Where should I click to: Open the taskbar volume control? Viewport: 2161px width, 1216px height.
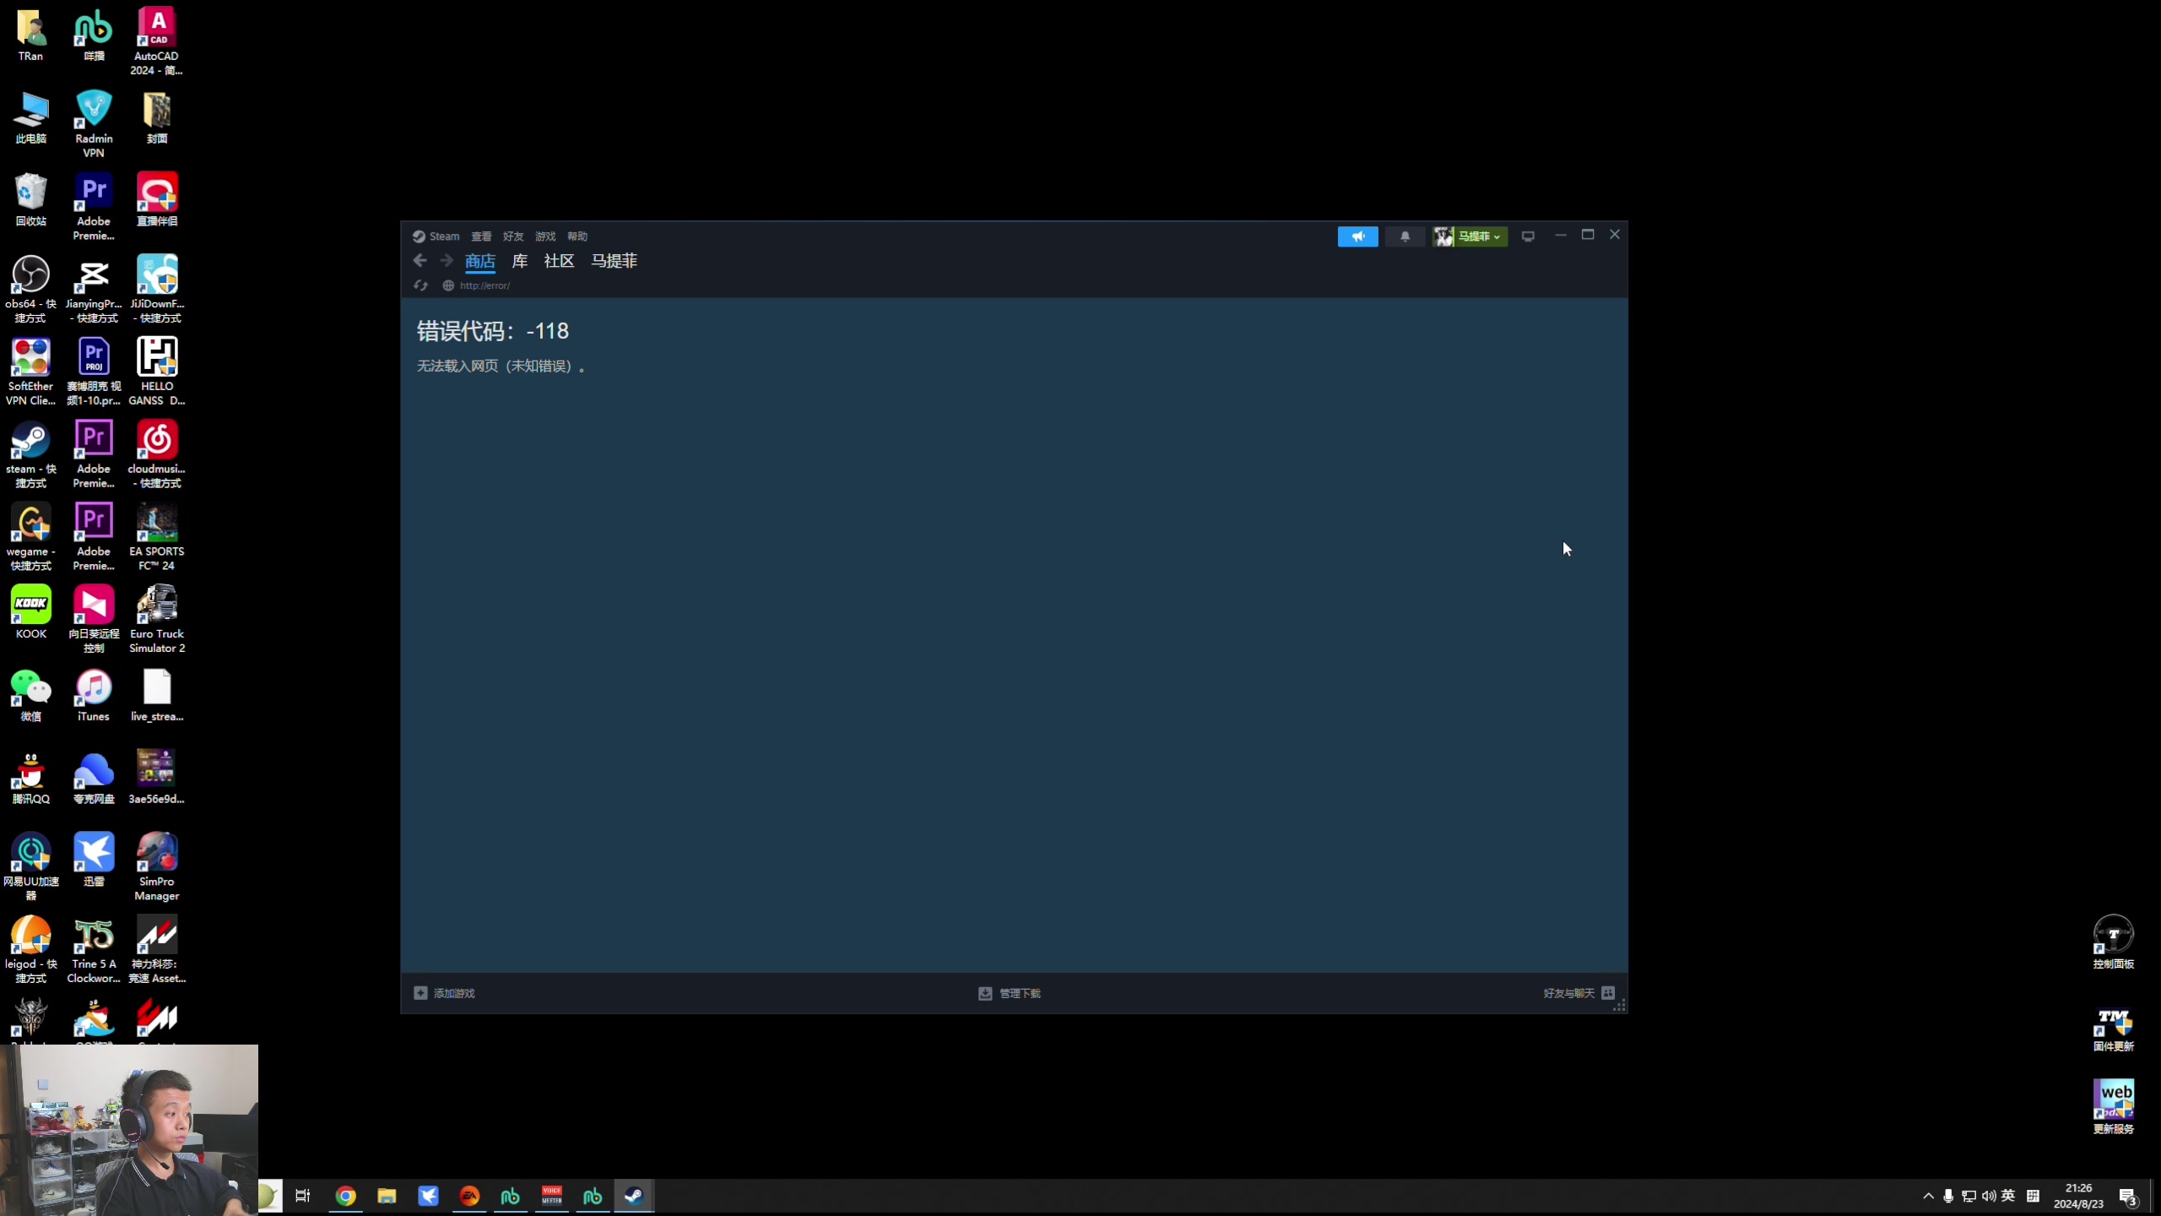click(1989, 1196)
